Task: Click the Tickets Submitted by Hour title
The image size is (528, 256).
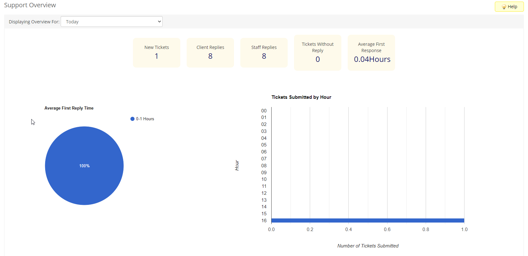Action: point(301,97)
